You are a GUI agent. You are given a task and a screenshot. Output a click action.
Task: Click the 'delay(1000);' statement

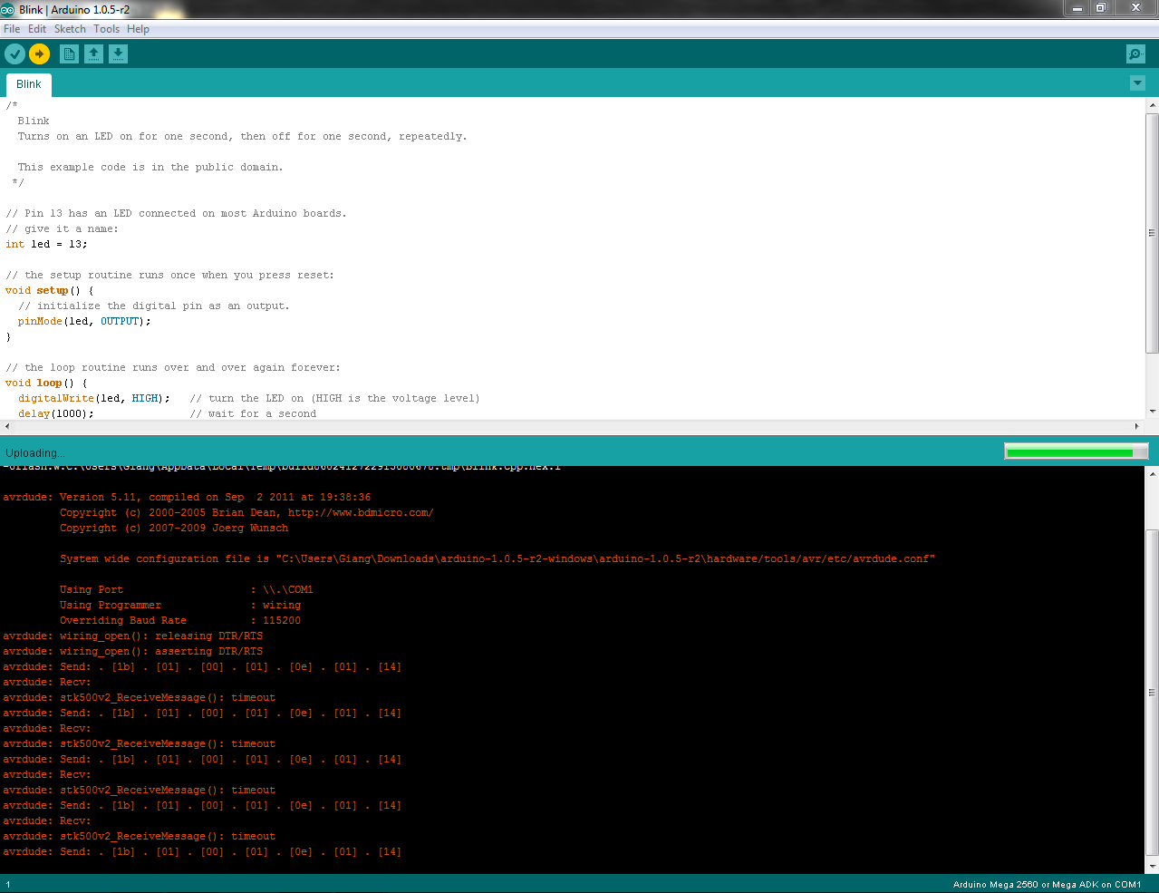point(56,413)
